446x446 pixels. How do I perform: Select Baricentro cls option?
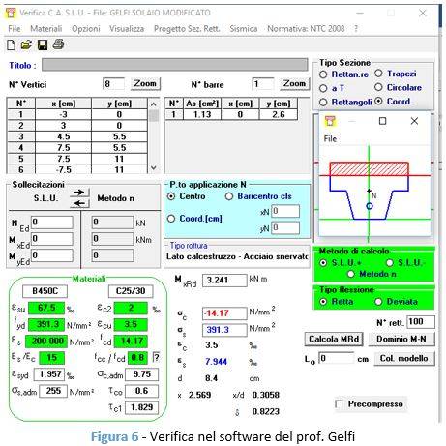pos(229,196)
